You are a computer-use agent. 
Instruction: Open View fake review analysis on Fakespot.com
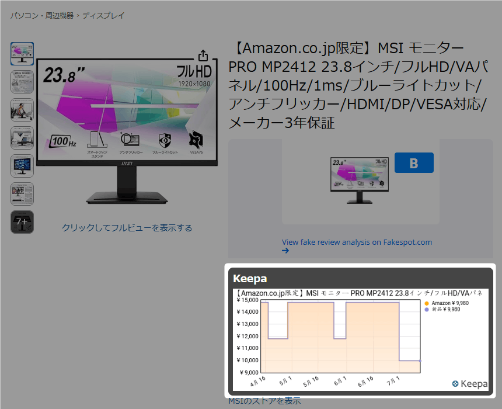coord(357,242)
